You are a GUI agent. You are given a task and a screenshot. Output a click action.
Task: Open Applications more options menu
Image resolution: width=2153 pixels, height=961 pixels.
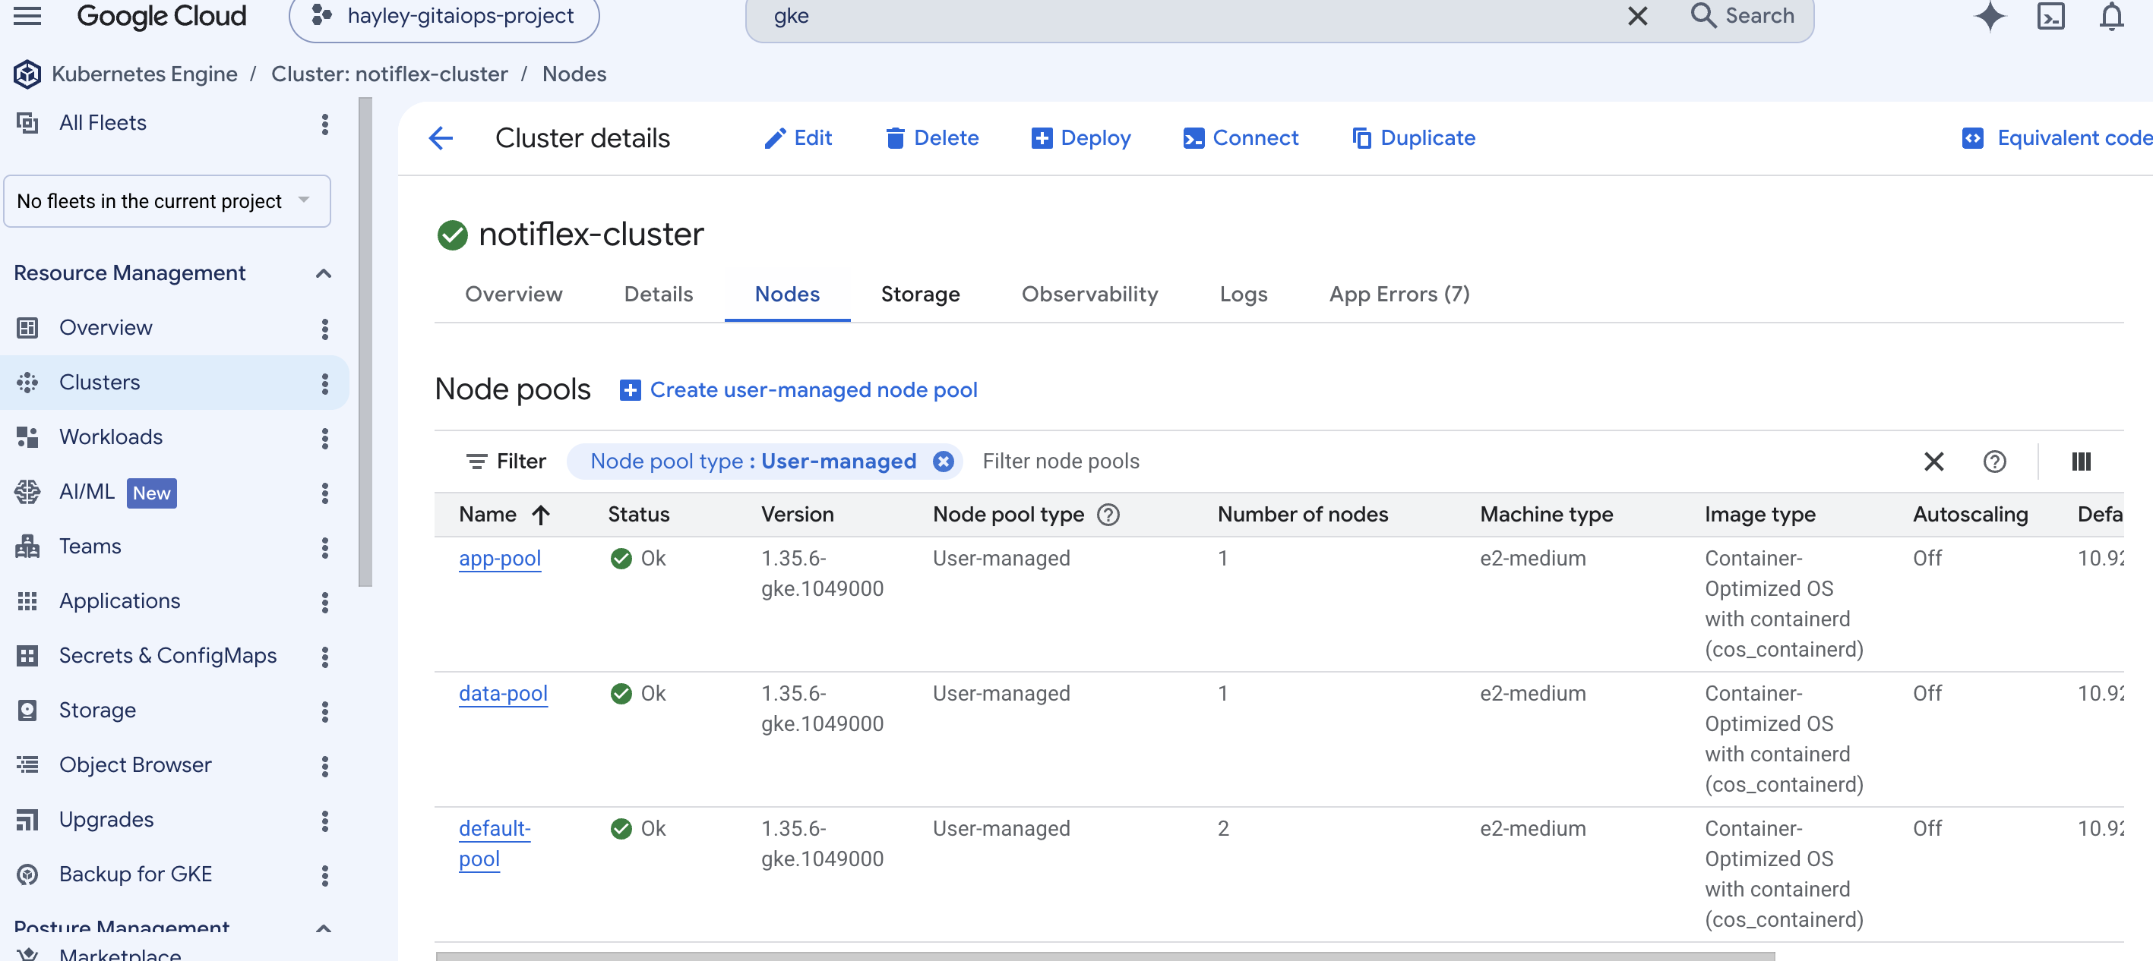(x=325, y=602)
